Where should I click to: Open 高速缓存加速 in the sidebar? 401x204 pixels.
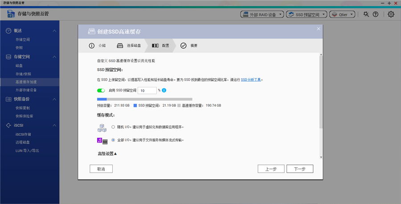pos(26,82)
